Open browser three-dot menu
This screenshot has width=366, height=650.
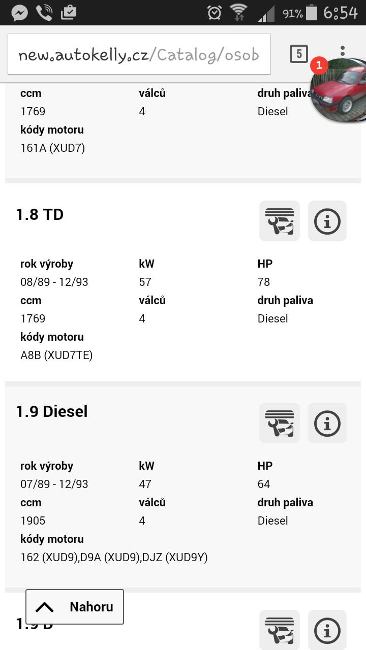coord(343,51)
